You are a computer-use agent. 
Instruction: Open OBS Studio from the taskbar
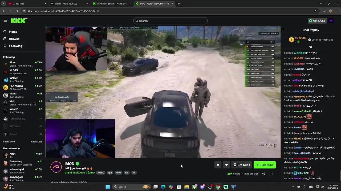click(x=210, y=187)
